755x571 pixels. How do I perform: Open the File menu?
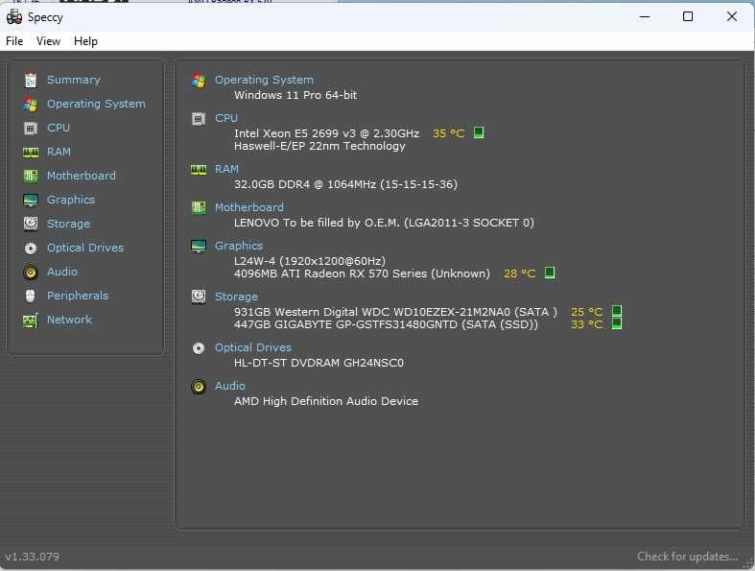tap(14, 41)
